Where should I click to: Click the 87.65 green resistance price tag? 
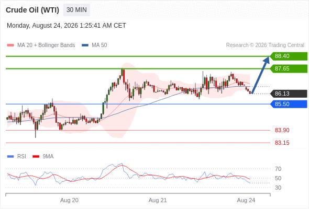tap(289, 68)
